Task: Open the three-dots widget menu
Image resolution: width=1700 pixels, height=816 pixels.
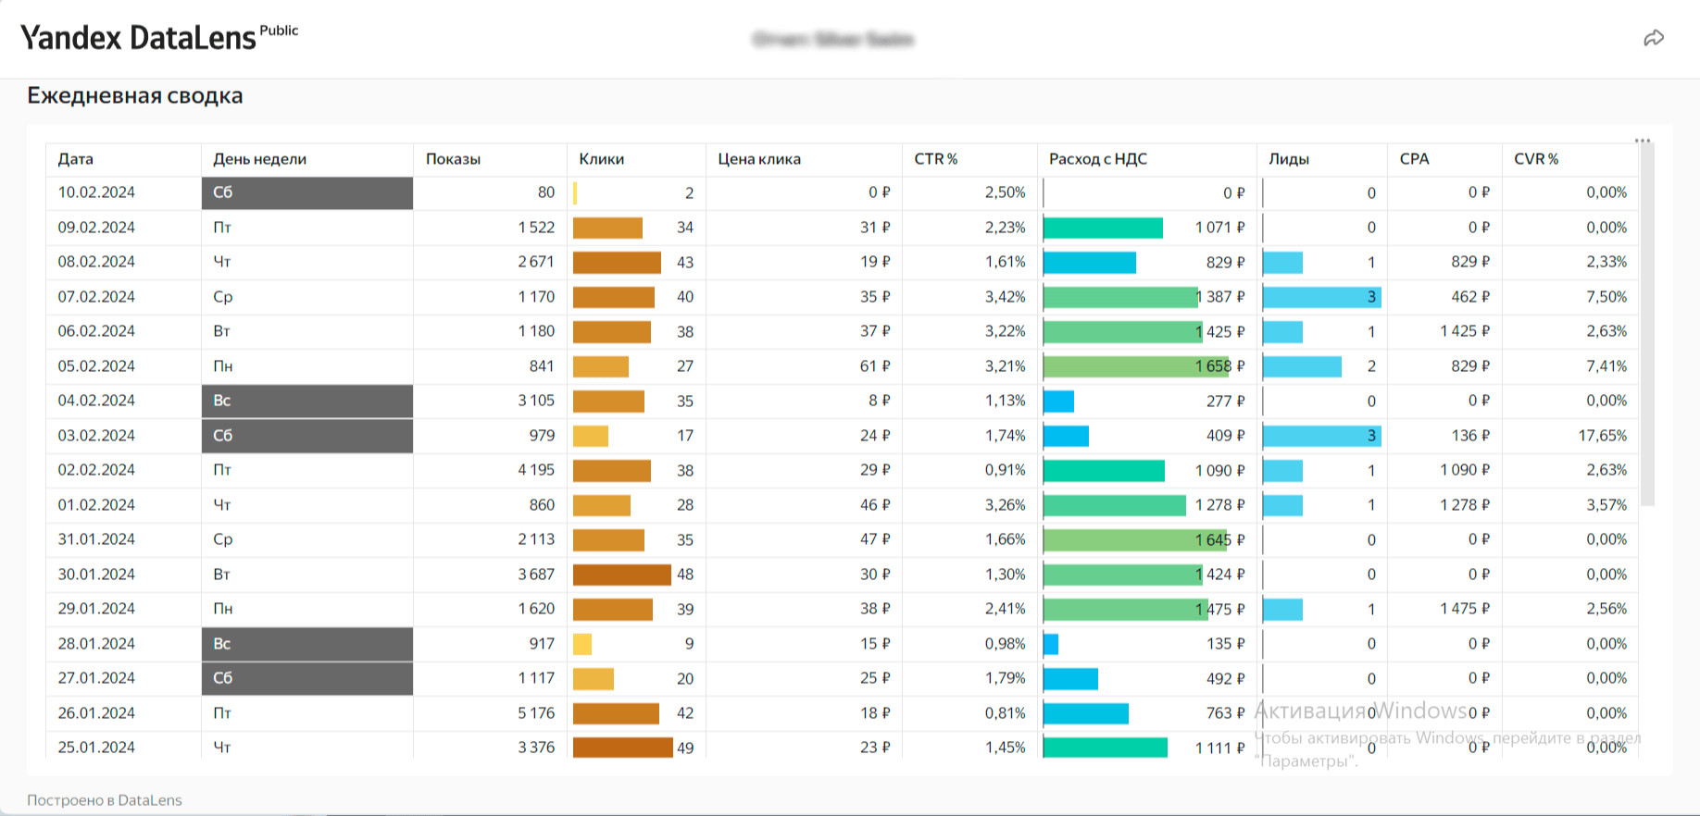Action: point(1643,141)
